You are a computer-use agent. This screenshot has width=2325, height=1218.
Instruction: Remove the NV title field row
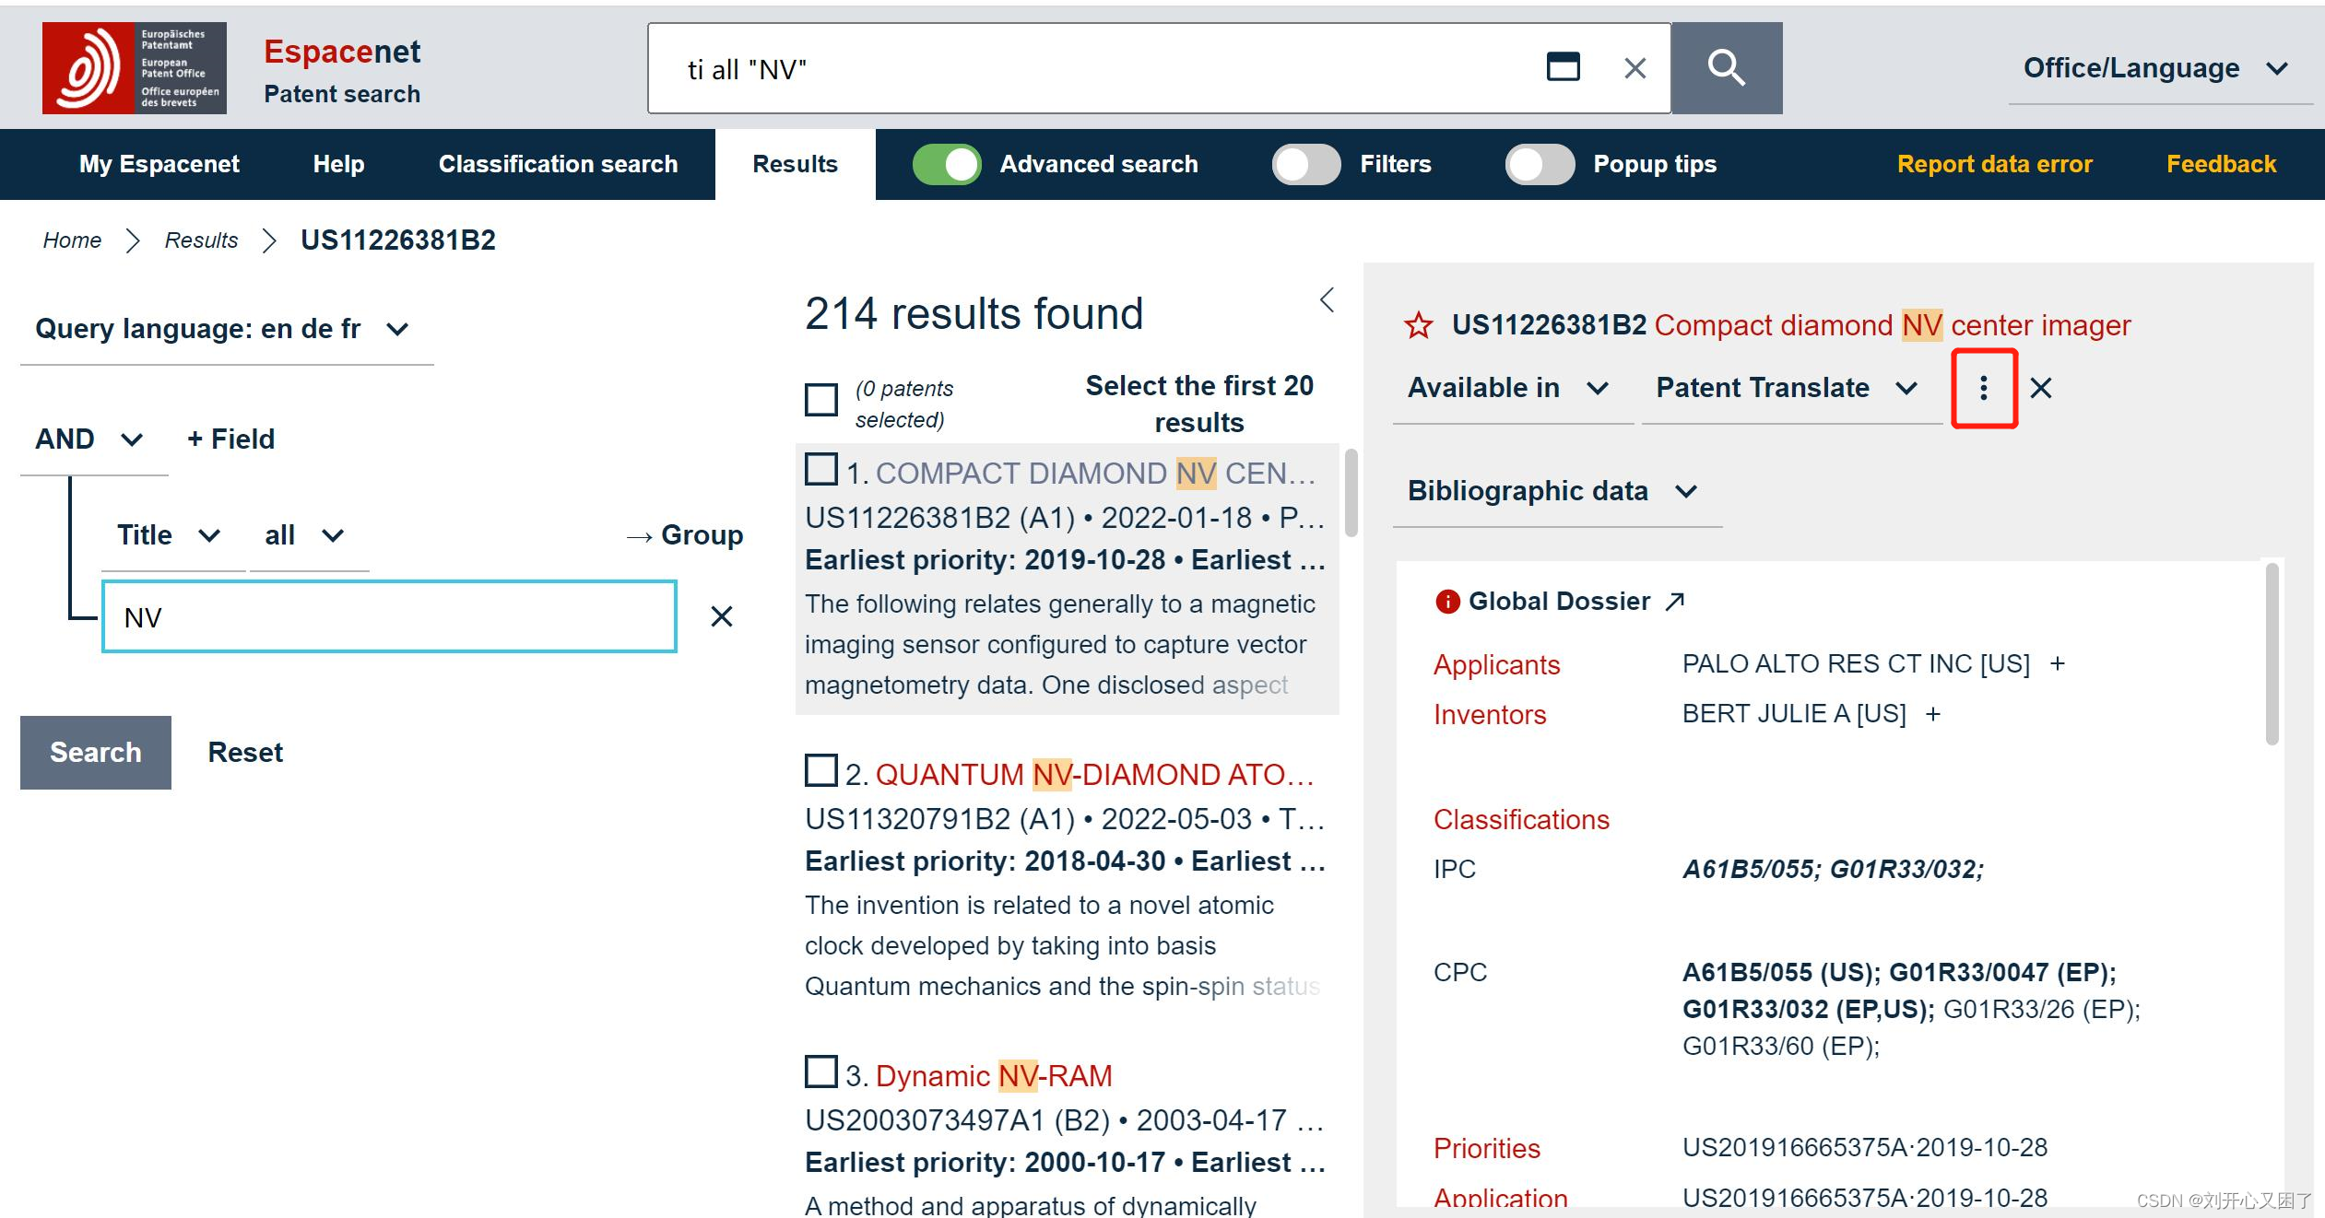point(721,616)
